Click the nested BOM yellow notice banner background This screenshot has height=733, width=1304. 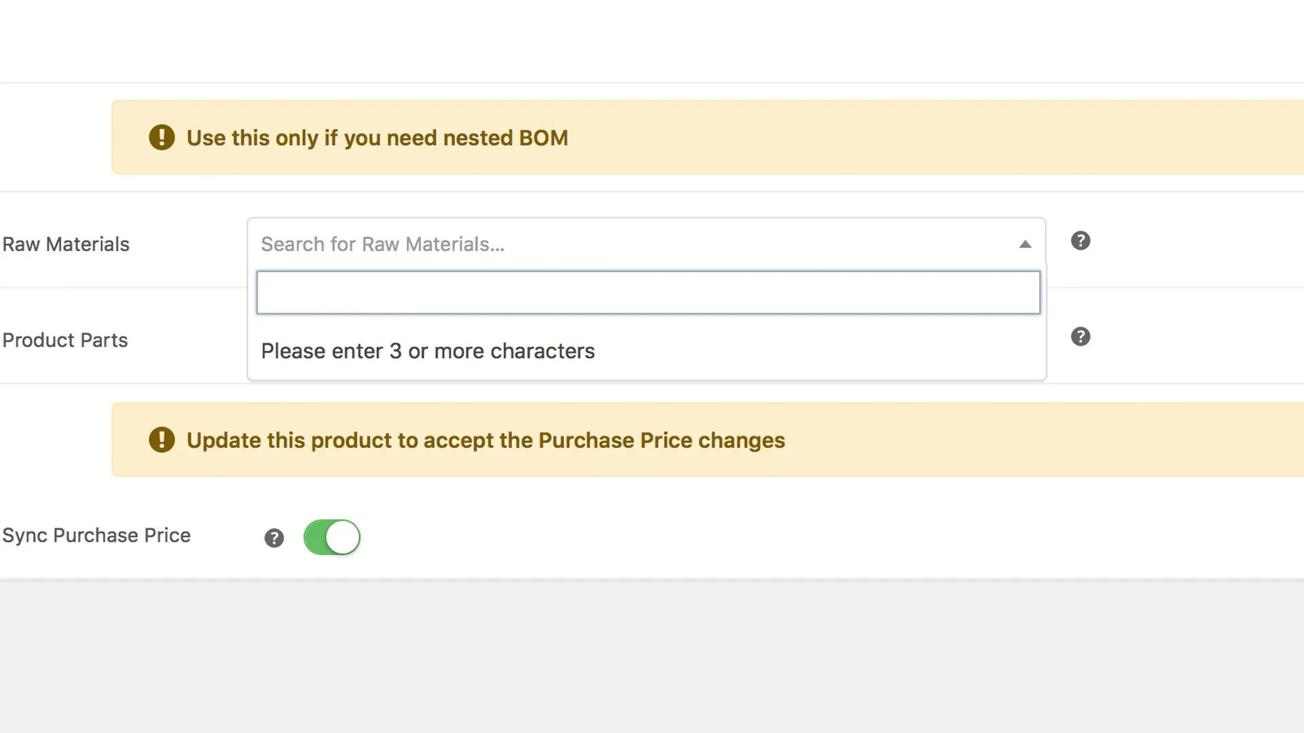[x=951, y=138]
